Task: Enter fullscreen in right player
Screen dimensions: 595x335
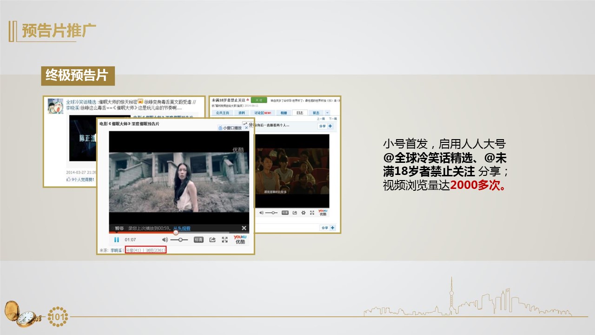Action: [312, 213]
